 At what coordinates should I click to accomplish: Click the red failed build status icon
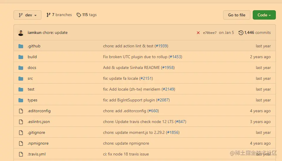[198, 33]
